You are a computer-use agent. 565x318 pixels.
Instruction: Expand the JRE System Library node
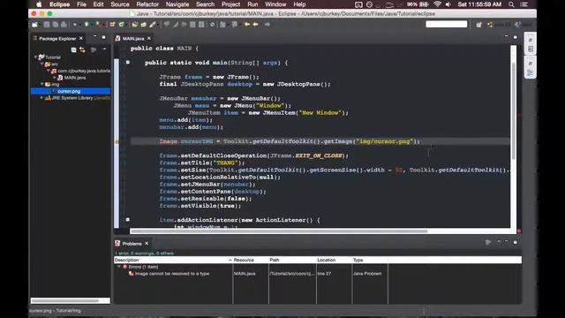41,98
